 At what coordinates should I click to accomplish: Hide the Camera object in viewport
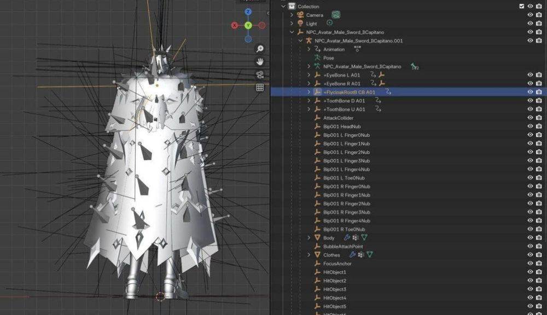[x=530, y=15]
